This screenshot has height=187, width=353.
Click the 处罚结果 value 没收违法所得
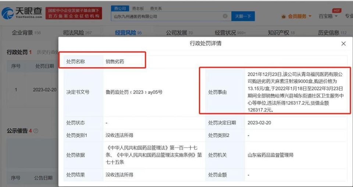click(119, 175)
